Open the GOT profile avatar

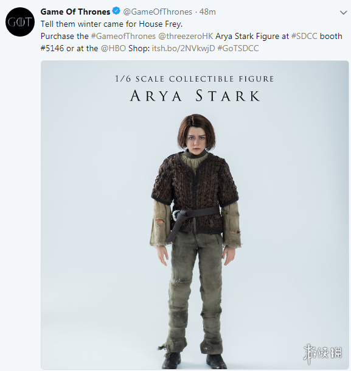(x=20, y=22)
